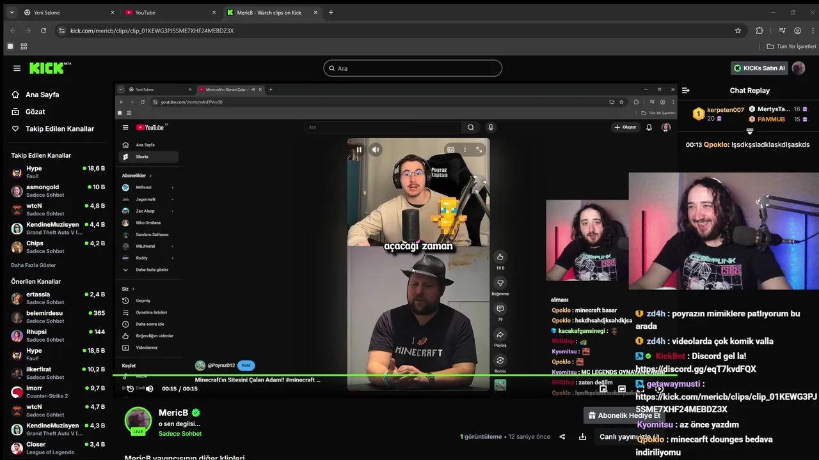Open the belemirdesu recommended channel
The width and height of the screenshot is (819, 460).
tap(58, 317)
